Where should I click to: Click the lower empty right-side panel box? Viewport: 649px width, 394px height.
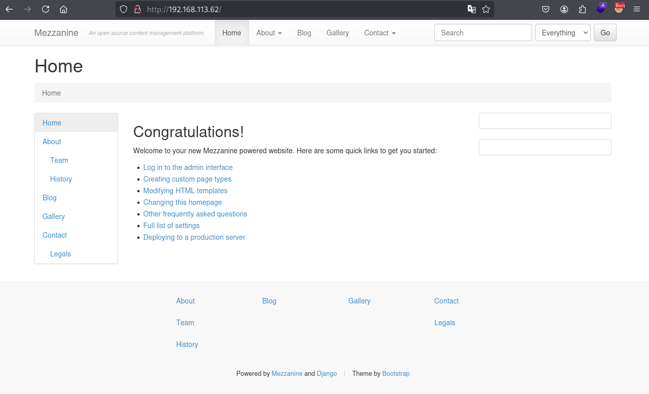pyautogui.click(x=545, y=147)
